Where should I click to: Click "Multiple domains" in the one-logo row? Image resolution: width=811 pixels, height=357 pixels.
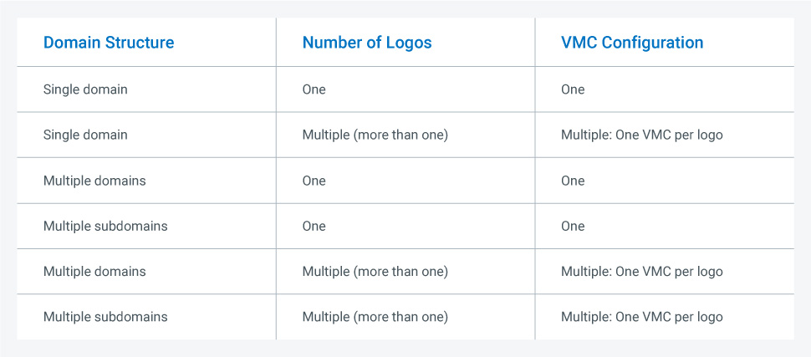coord(94,181)
